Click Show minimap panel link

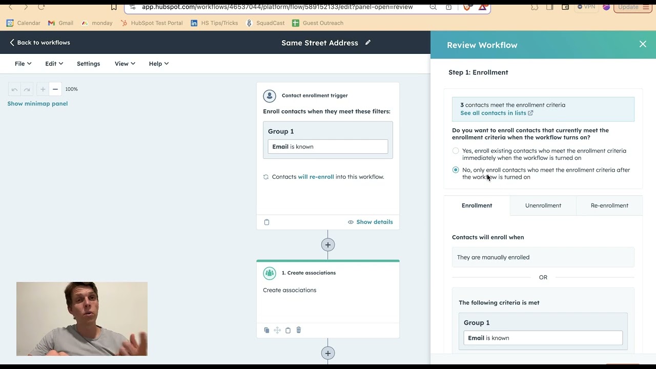[37, 104]
